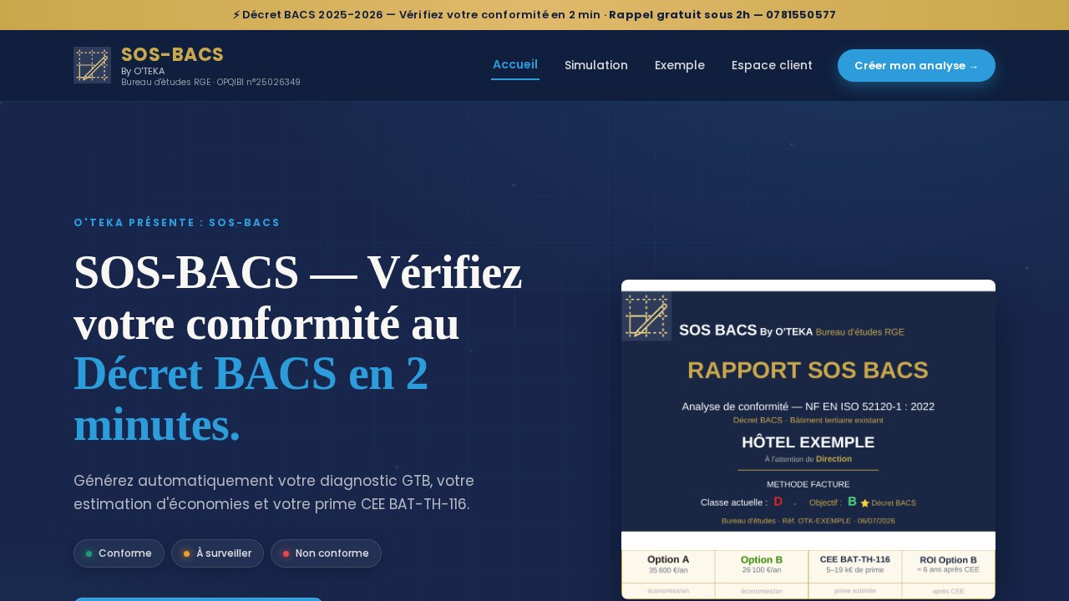
Task: Click the 'ROI Option B' cell in report
Action: (948, 565)
